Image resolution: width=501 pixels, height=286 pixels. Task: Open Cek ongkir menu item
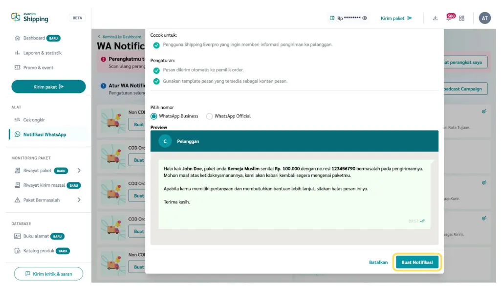34,120
